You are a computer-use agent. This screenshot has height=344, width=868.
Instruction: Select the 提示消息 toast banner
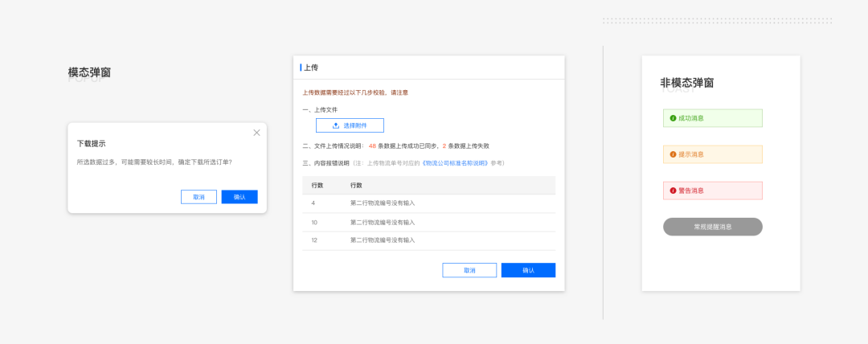click(x=712, y=154)
